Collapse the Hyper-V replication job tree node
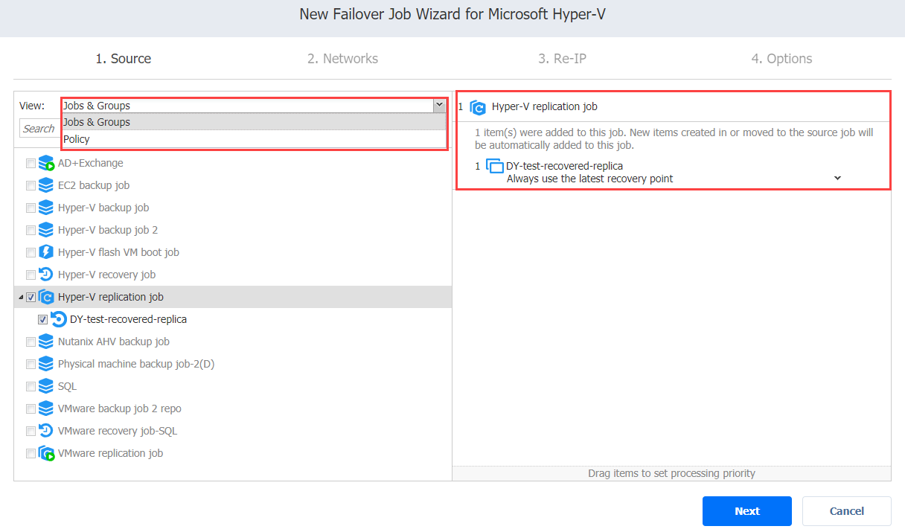 (x=21, y=298)
